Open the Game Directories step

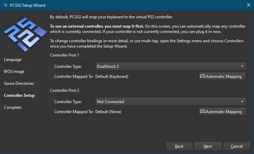click(19, 83)
